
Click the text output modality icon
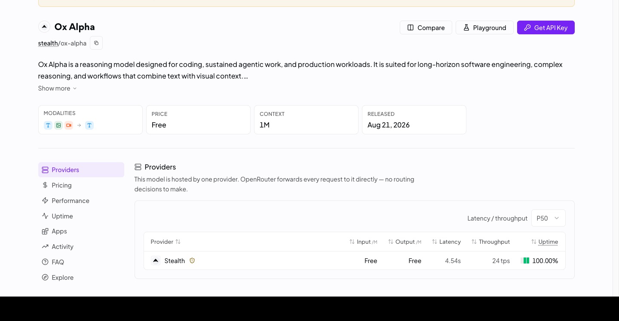click(89, 125)
